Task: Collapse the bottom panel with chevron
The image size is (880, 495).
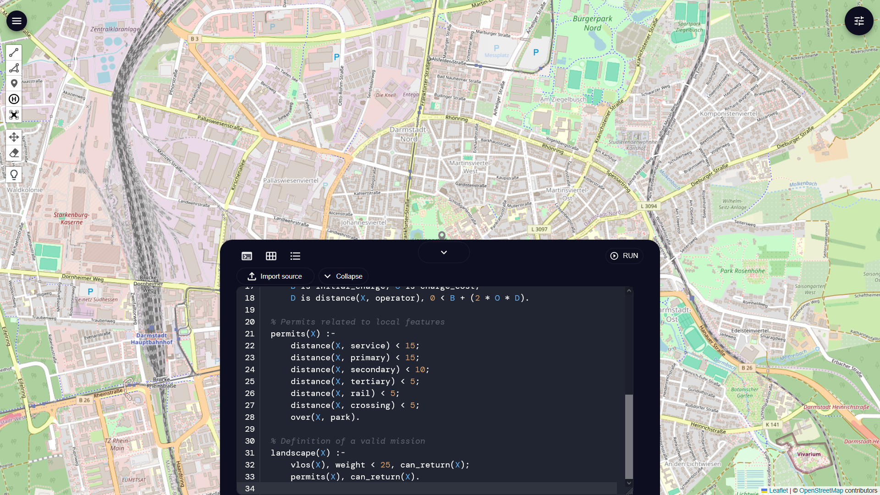Action: pos(444,253)
